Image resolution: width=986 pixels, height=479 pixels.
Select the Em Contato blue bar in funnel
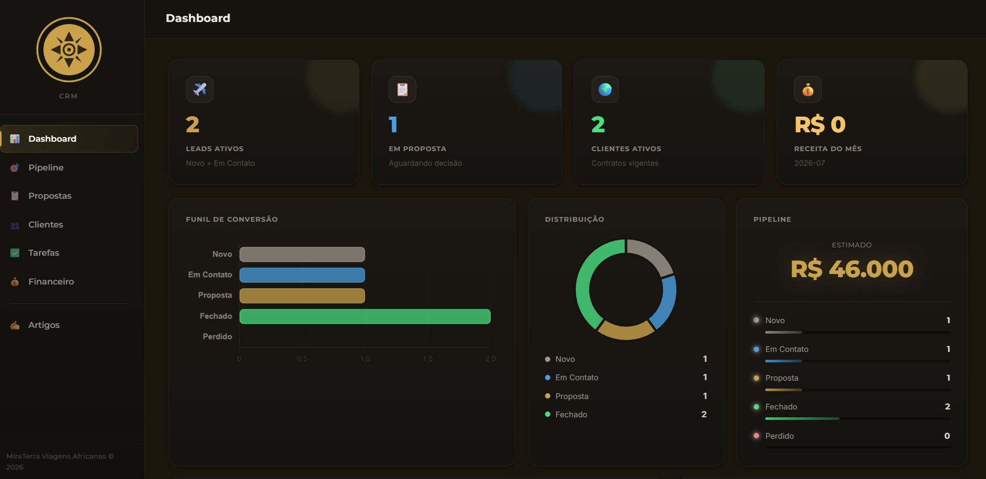(302, 275)
